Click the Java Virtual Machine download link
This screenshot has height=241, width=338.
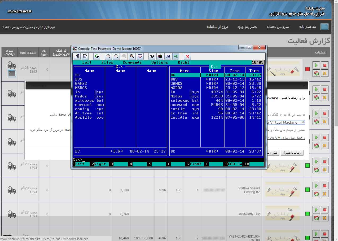click(x=286, y=122)
